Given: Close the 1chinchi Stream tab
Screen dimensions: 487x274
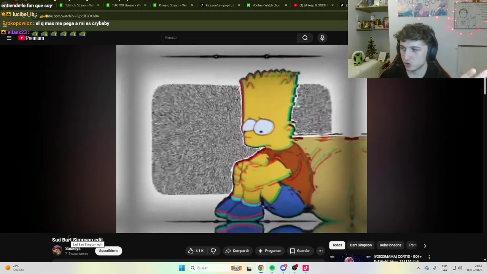Looking at the screenshot, I should click(99, 5).
